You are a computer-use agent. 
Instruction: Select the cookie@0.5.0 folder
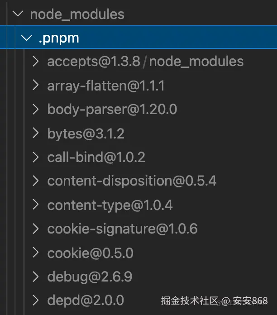(90, 253)
